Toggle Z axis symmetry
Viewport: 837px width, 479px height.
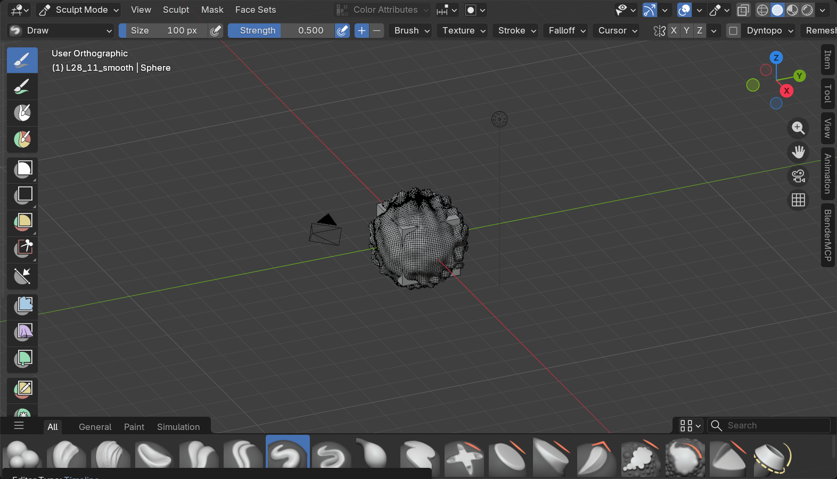(x=700, y=31)
